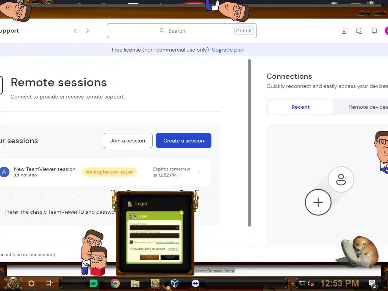
Task: Click OK button in Login dialog
Action: [149, 257]
